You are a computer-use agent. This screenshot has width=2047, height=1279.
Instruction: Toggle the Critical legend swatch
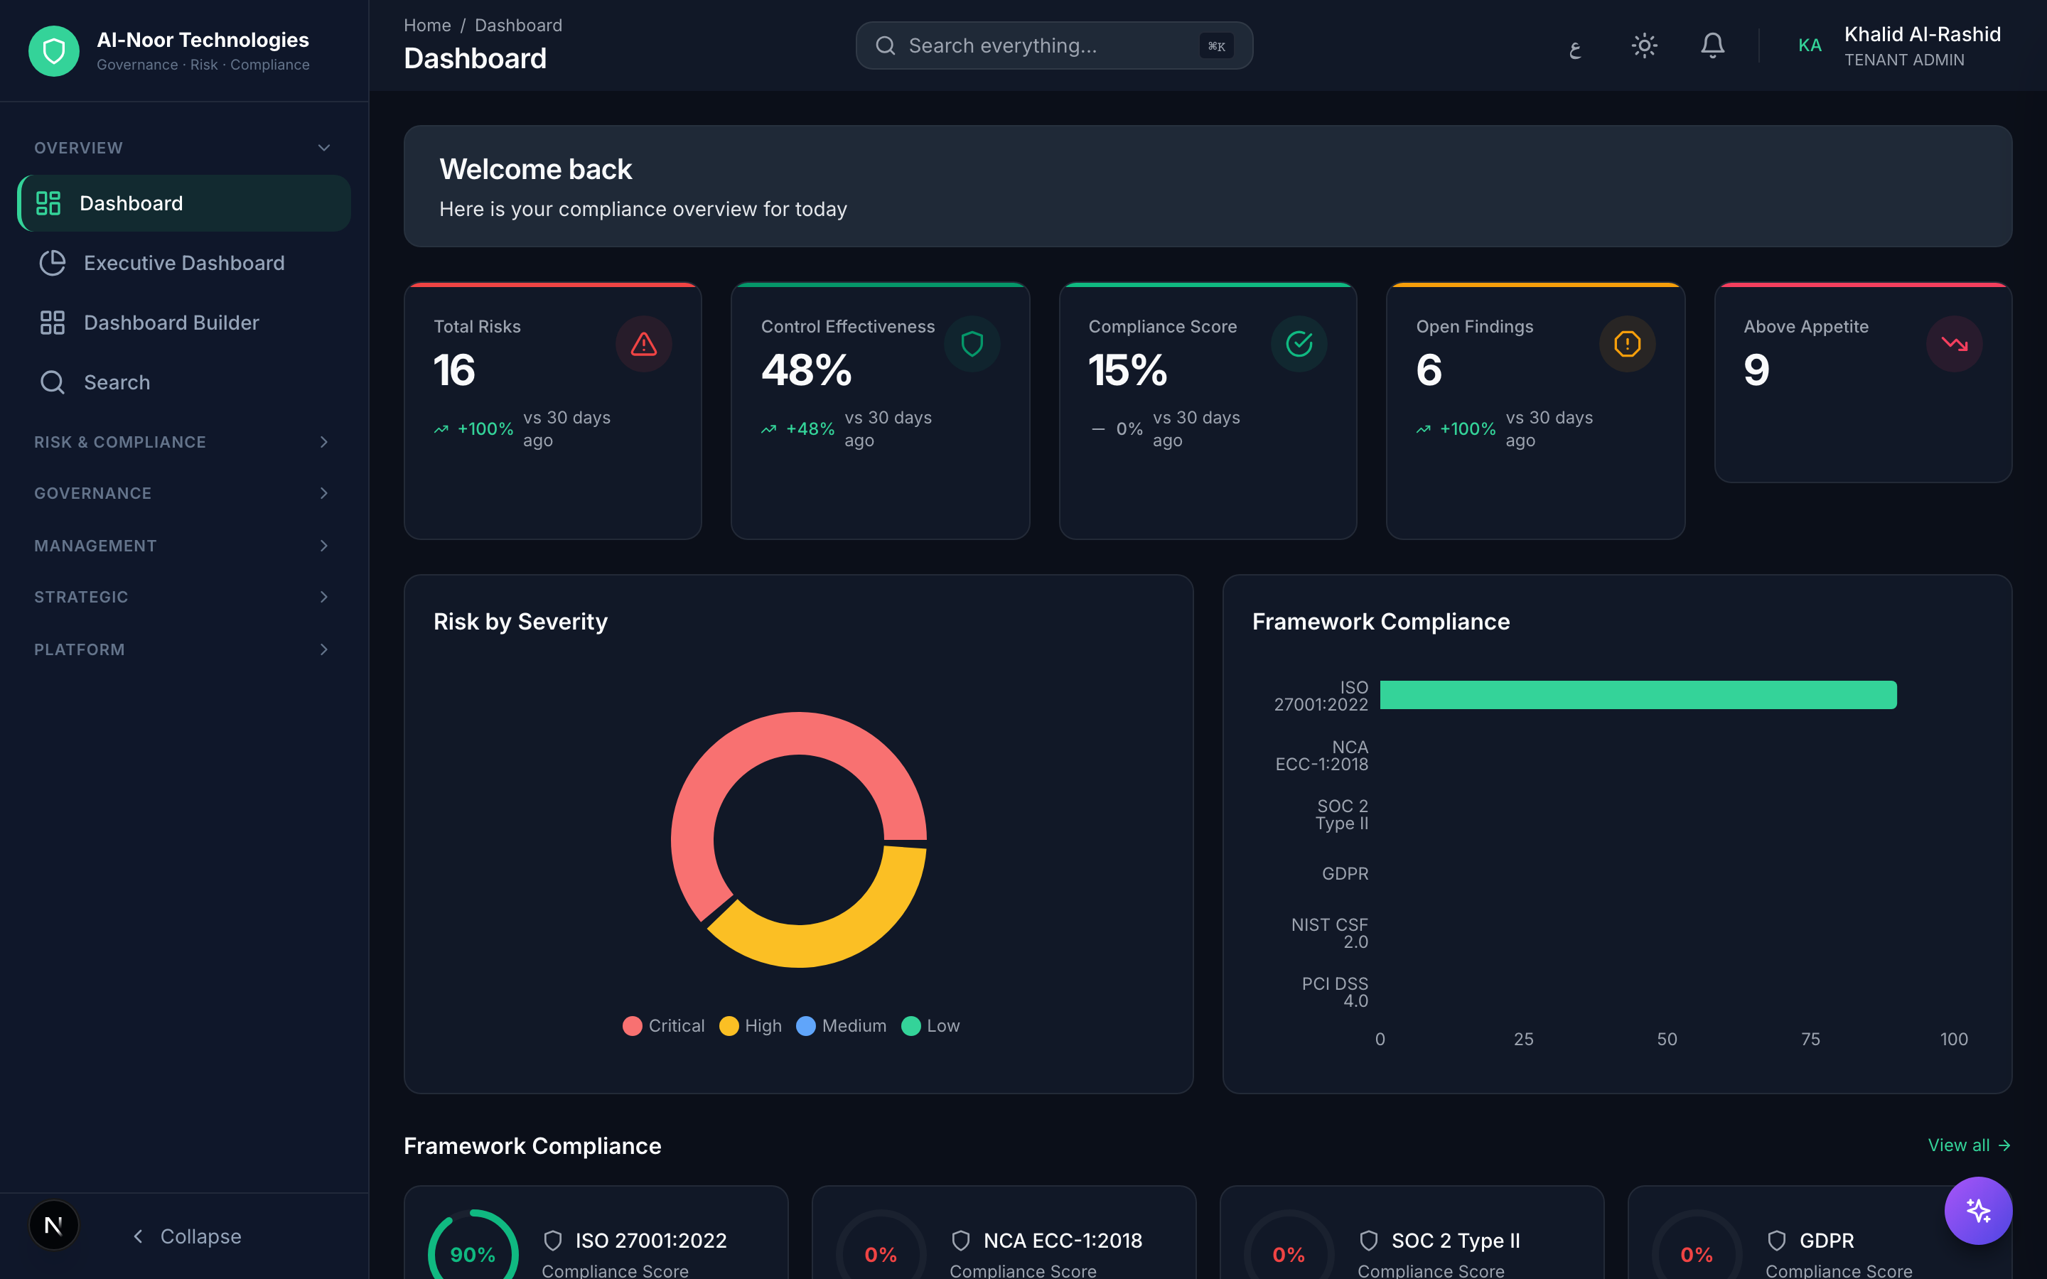click(x=632, y=1026)
